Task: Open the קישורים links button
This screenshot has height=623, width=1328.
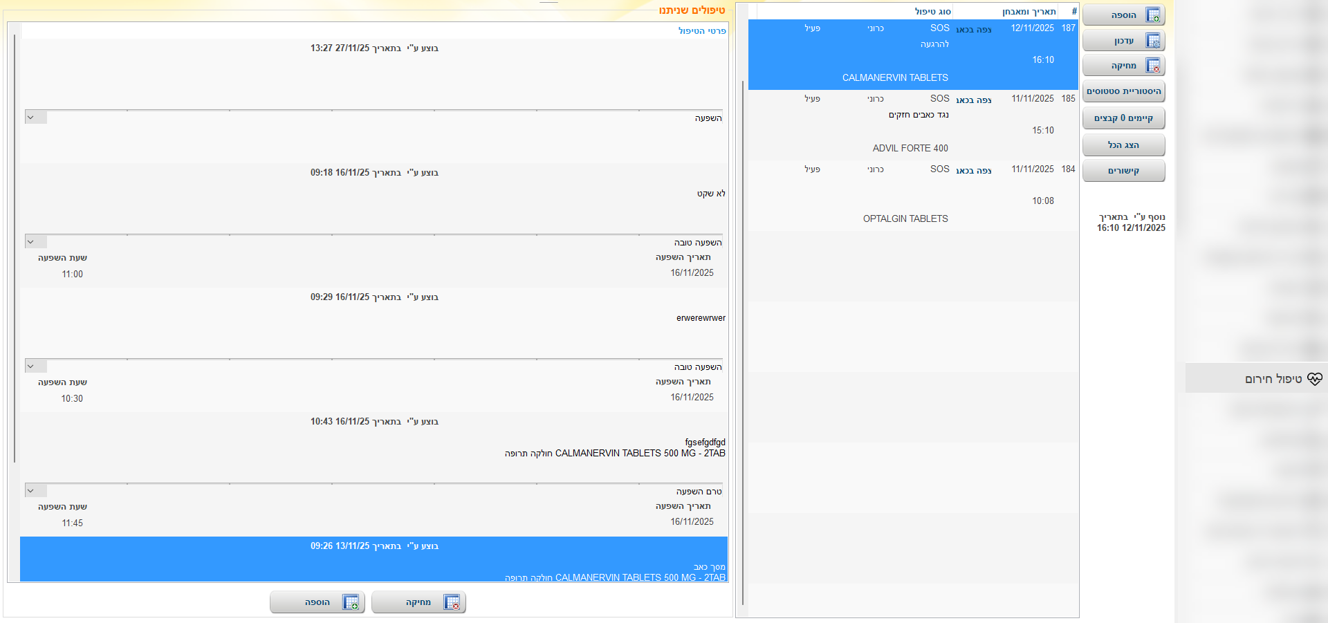Action: point(1123,171)
